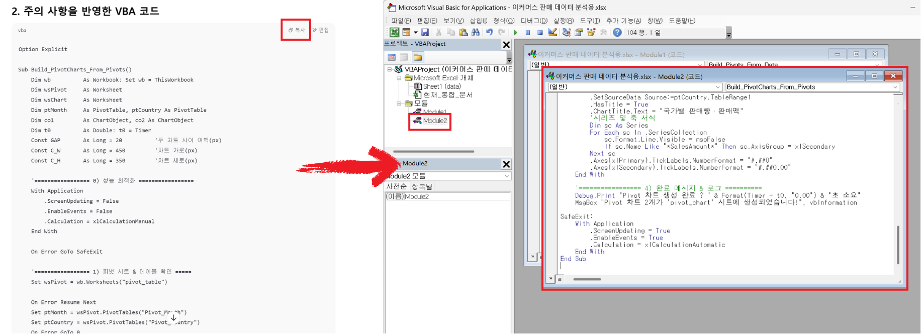Run the macro with the green play icon
The image size is (921, 334).
(515, 32)
